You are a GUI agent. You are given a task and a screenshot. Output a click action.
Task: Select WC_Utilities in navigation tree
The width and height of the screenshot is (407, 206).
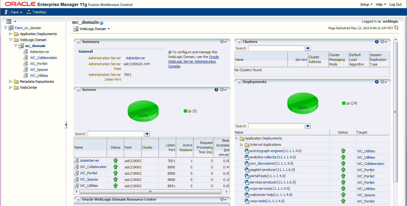tap(39, 76)
